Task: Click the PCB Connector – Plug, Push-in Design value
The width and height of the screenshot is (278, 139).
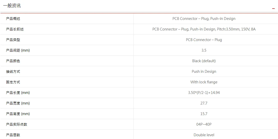Action: [x=204, y=19]
